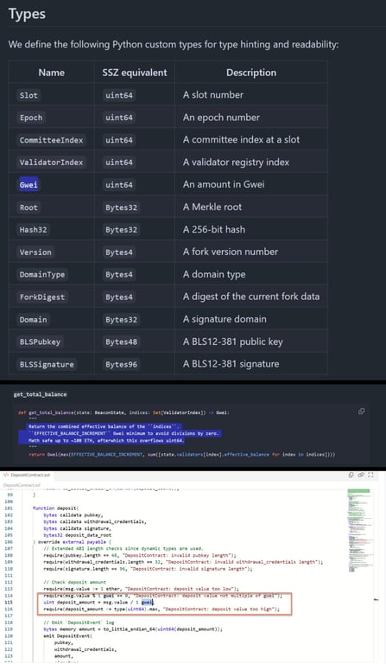Viewport: 386px width, 664px height.
Task: Click the BLSSignature type name
Action: coord(47,364)
